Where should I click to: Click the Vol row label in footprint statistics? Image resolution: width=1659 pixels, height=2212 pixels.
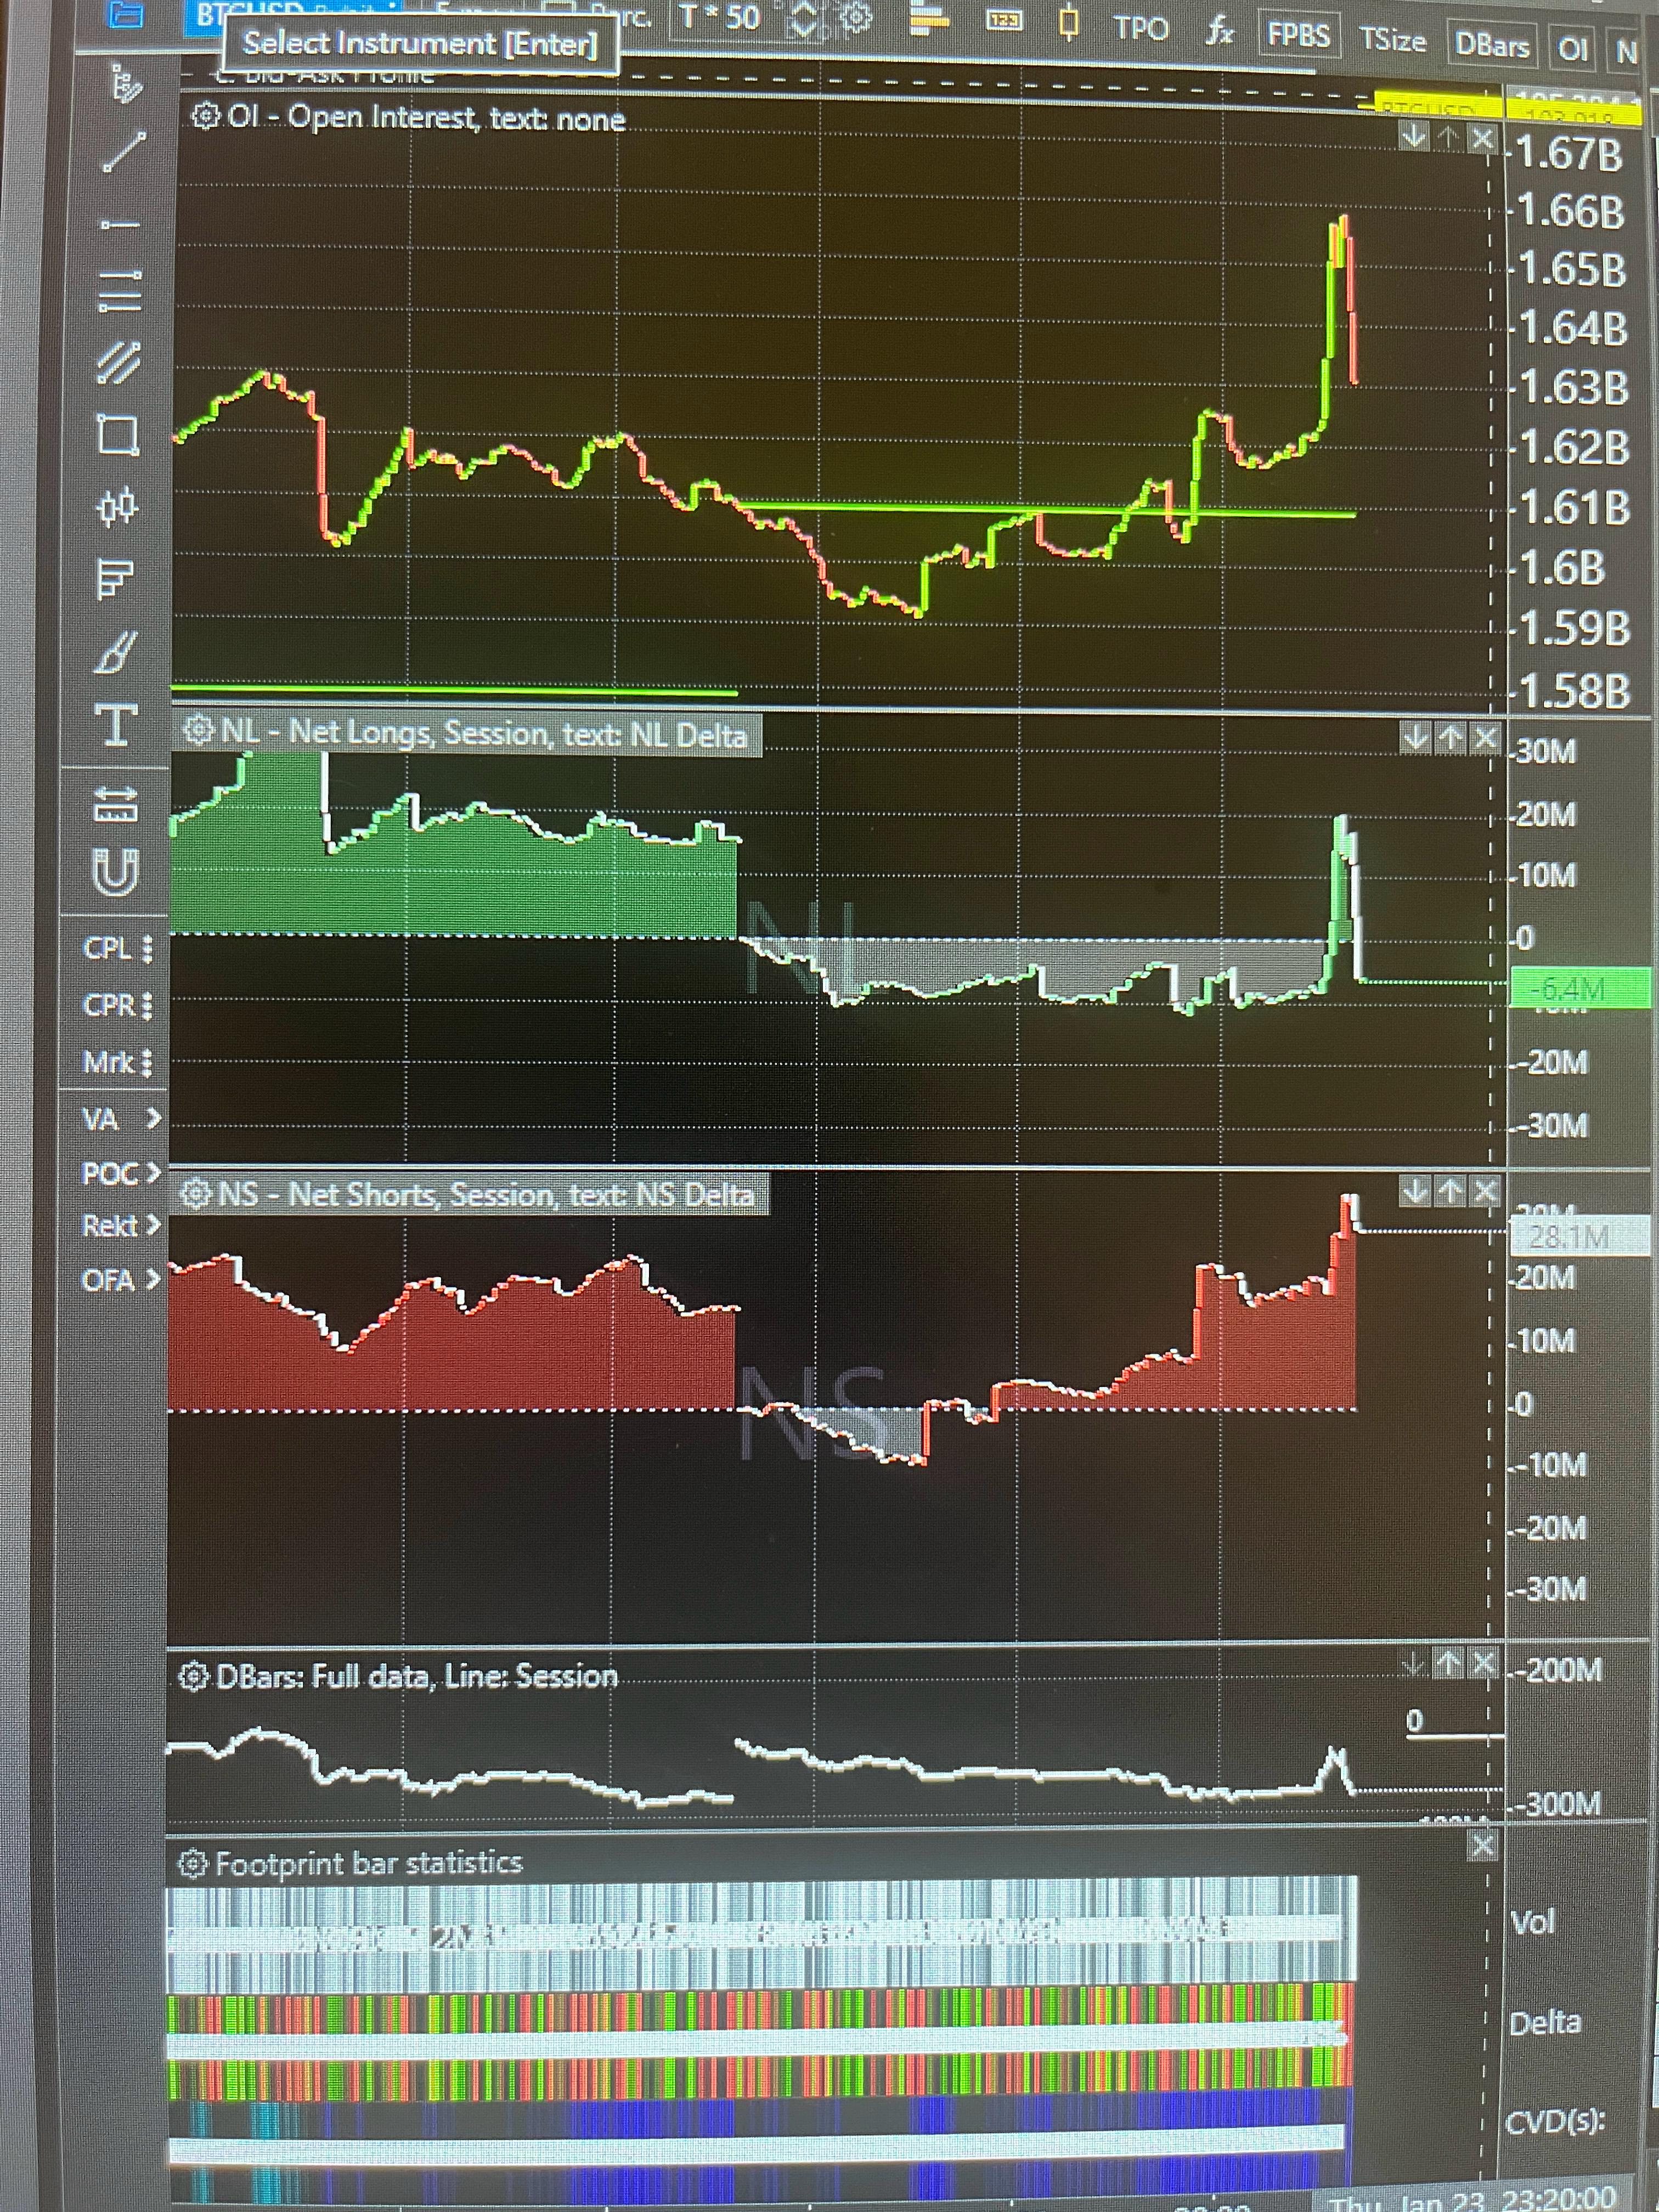pyautogui.click(x=1532, y=1921)
